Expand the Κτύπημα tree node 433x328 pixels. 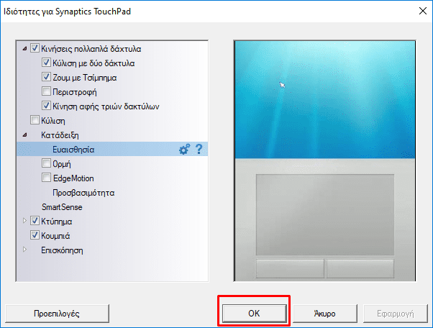(25, 221)
